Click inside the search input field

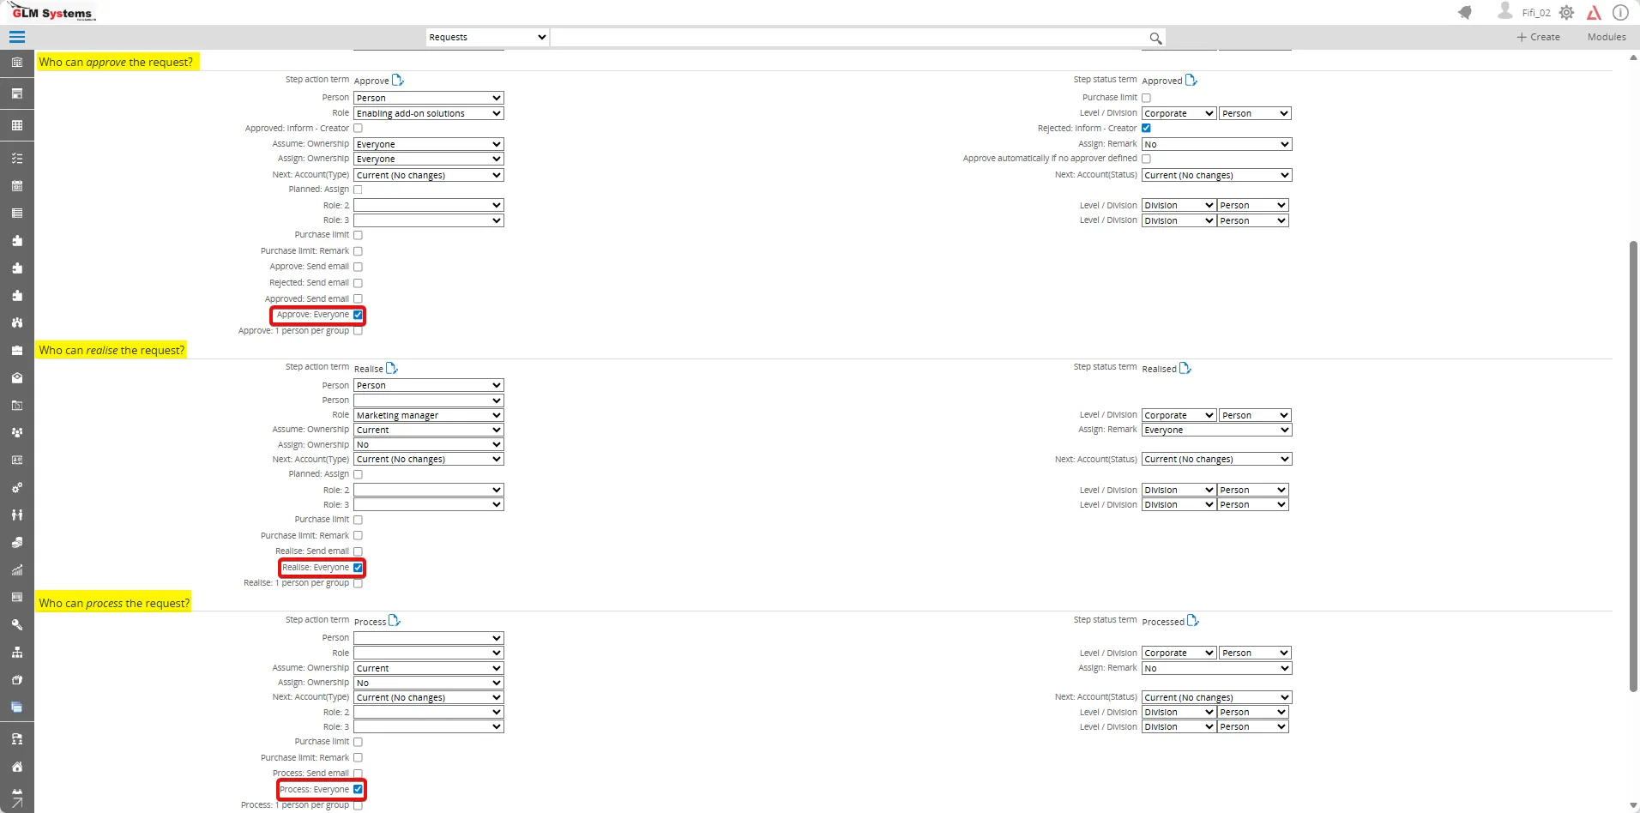849,38
